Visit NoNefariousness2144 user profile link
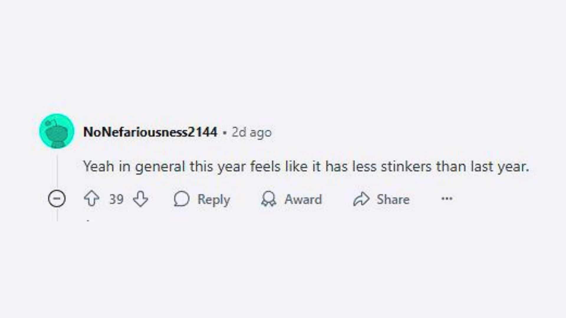 pos(150,132)
